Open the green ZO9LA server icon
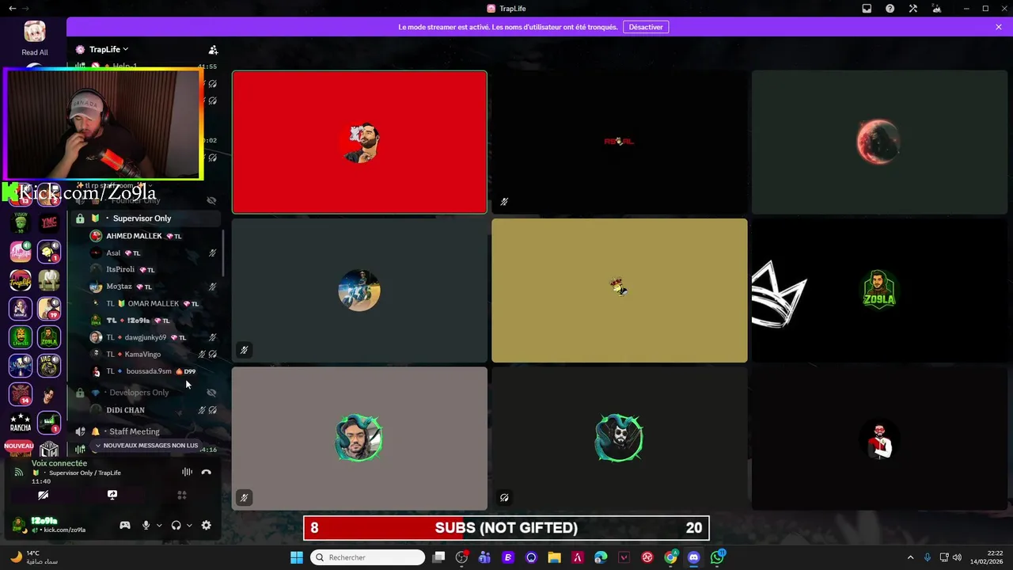The height and width of the screenshot is (570, 1013). tap(49, 337)
